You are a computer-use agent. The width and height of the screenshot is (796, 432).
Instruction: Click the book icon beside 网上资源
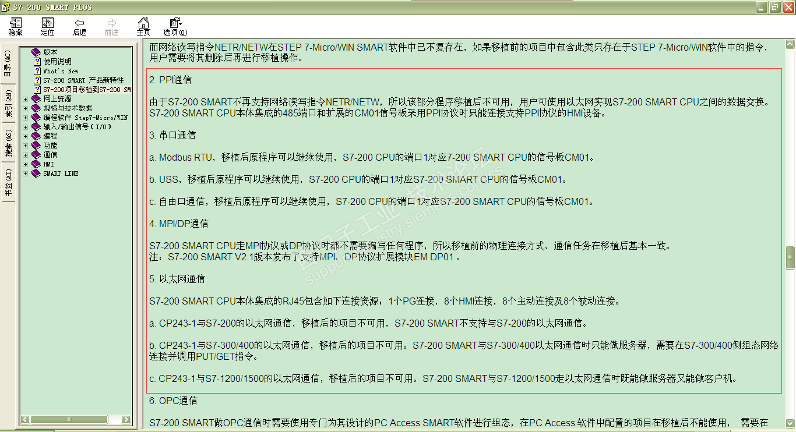click(37, 99)
